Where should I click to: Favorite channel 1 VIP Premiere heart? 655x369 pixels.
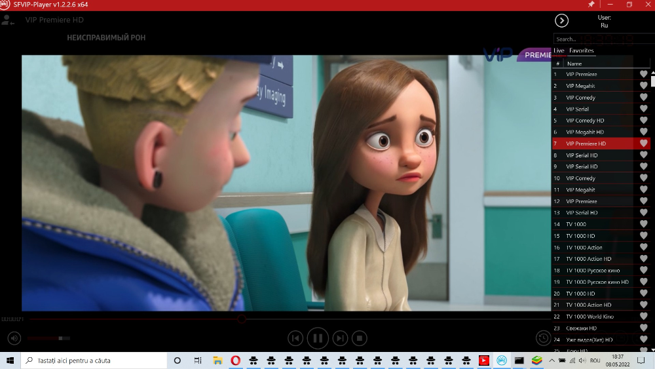(643, 74)
